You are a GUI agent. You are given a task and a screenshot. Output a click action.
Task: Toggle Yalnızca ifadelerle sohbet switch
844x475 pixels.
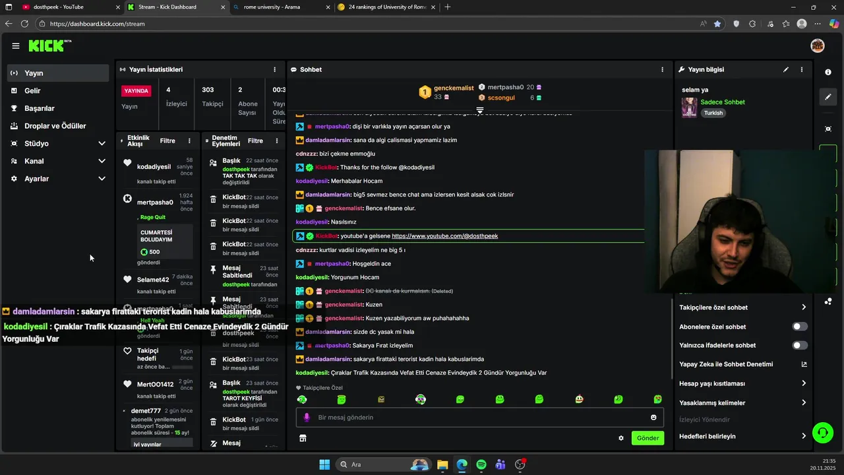(x=800, y=345)
